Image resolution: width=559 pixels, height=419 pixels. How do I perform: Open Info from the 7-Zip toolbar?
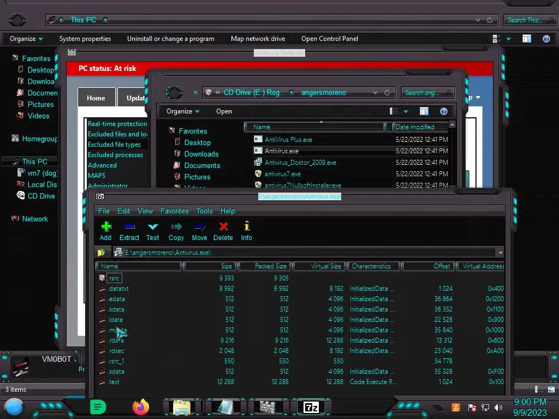click(246, 231)
